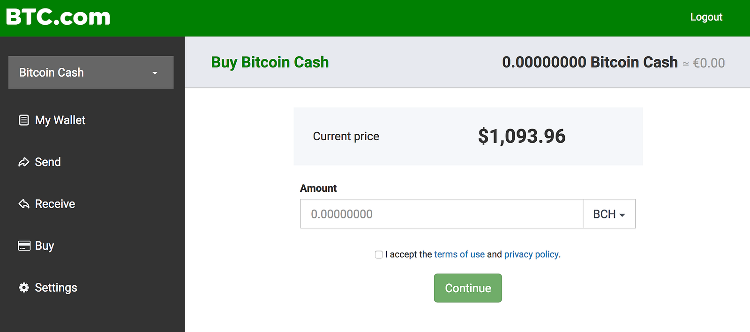Expand the BCH currency unit dropdown
750x332 pixels.
point(609,214)
